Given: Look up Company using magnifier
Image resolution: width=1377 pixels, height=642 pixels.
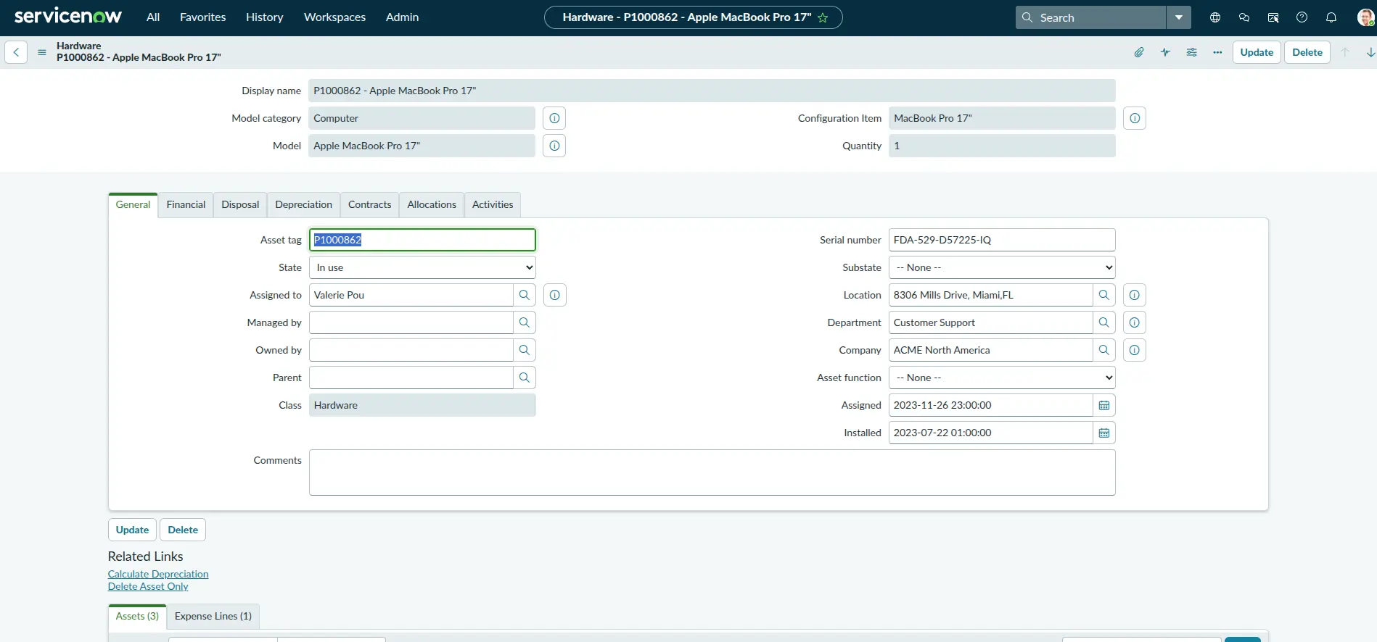Looking at the screenshot, I should pyautogui.click(x=1104, y=350).
